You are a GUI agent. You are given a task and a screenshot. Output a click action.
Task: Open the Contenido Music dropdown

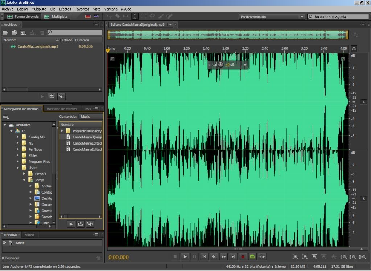pyautogui.click(x=90, y=117)
